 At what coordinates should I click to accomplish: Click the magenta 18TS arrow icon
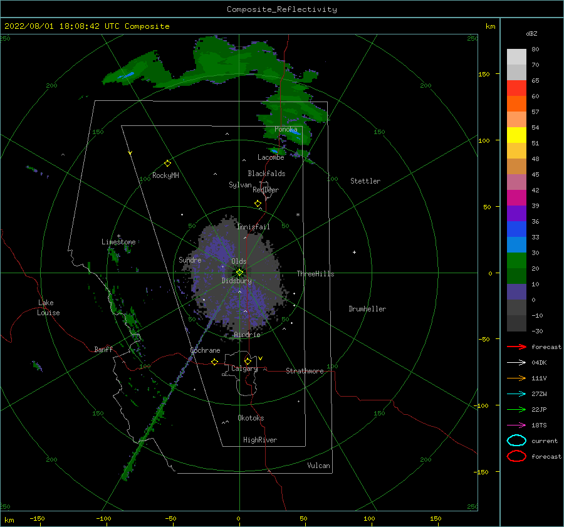(516, 425)
